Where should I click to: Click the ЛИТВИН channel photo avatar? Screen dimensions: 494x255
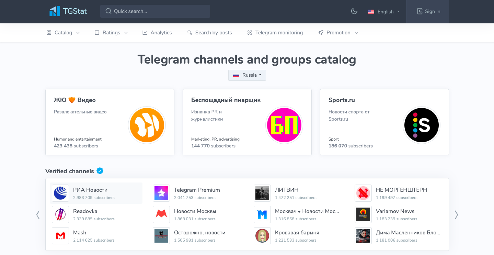pos(262,193)
